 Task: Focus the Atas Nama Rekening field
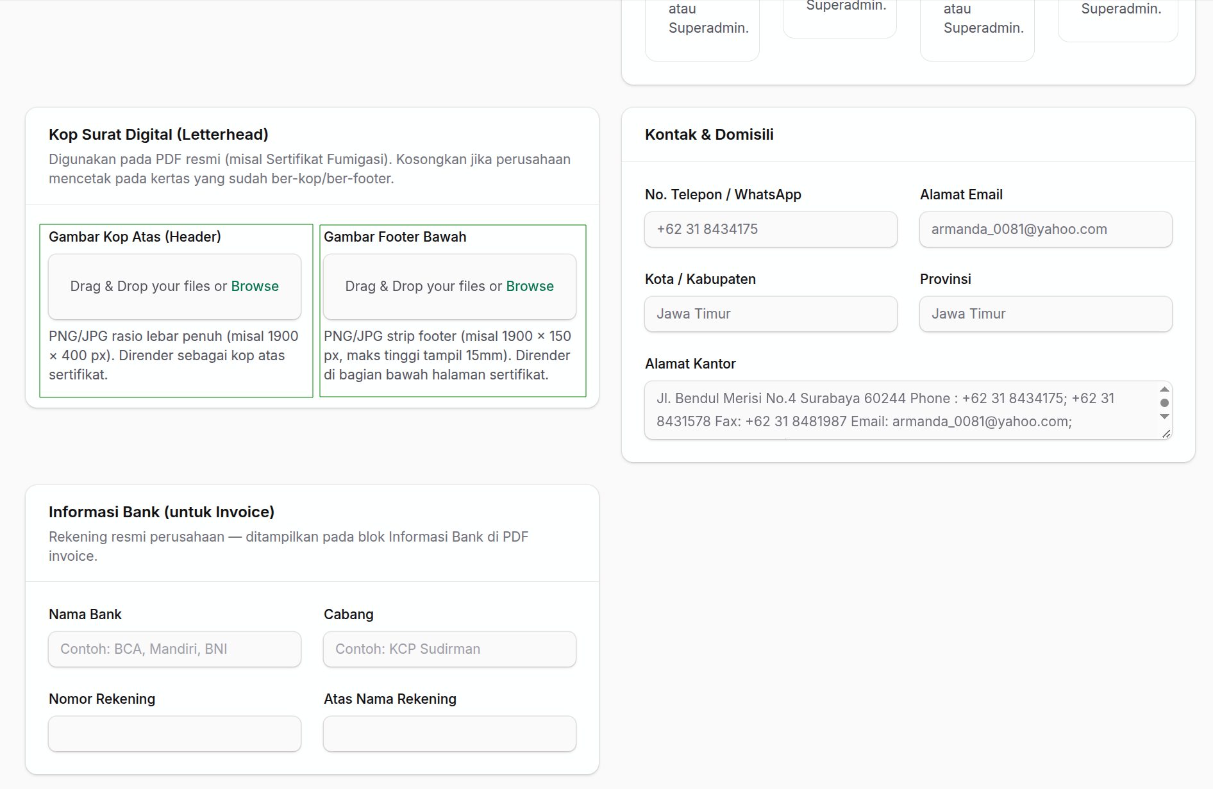coord(449,734)
